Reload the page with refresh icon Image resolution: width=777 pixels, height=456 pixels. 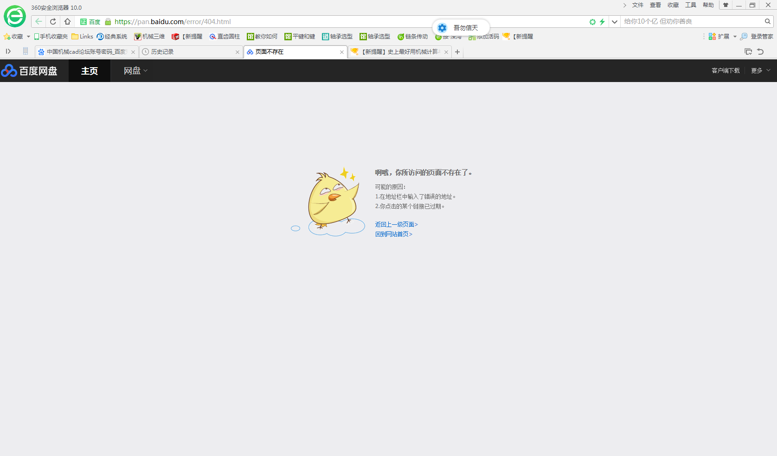(x=53, y=21)
